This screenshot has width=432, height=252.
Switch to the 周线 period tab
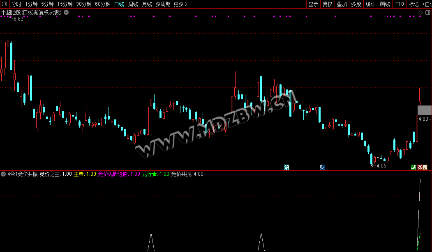[x=133, y=4]
